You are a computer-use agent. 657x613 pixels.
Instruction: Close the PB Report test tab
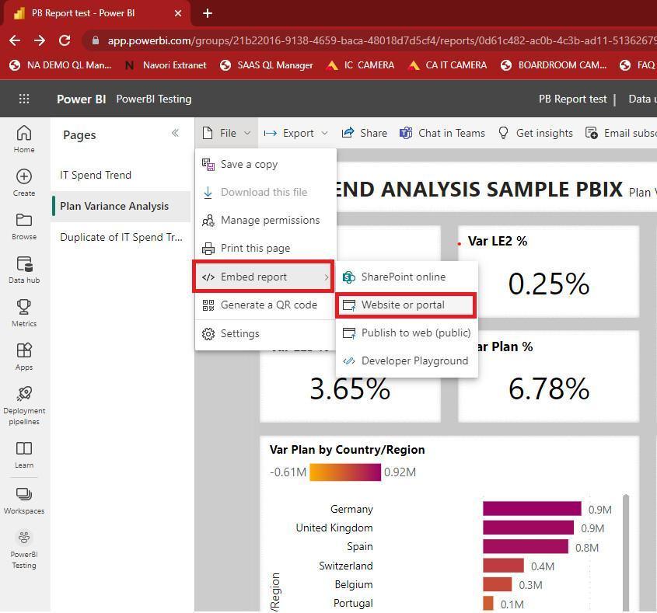178,13
